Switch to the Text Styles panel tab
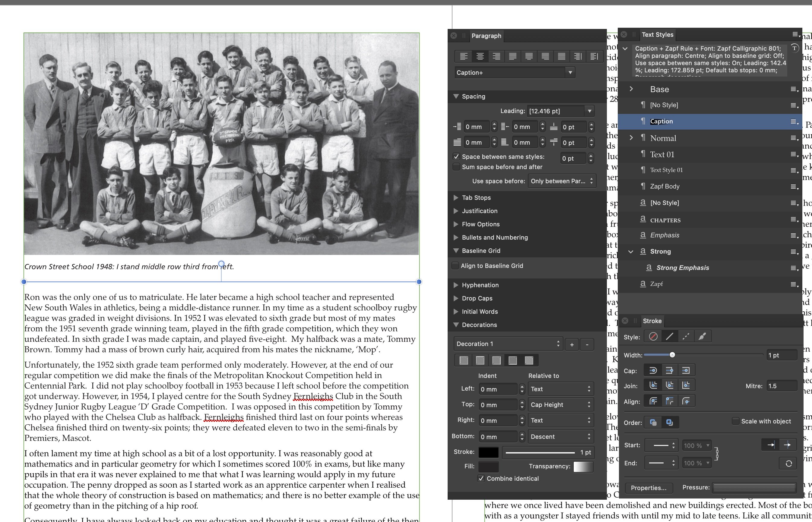The image size is (812, 522). [x=657, y=35]
